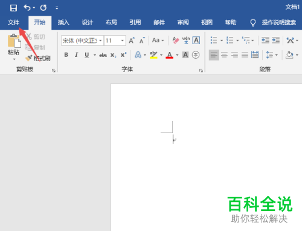Align text right
Viewport: 302px width, 231px height.
coord(234,55)
